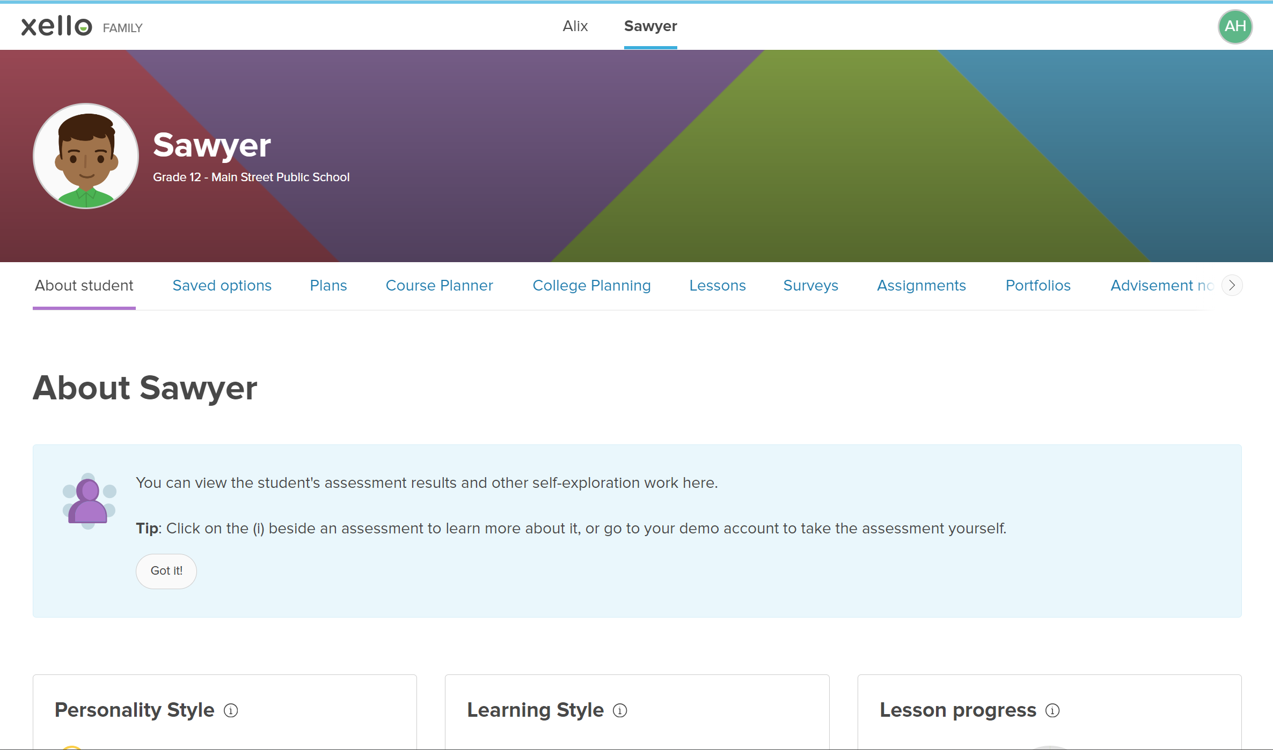The height and width of the screenshot is (750, 1273).
Task: Click the info icon beside Learning Style
Action: click(620, 710)
